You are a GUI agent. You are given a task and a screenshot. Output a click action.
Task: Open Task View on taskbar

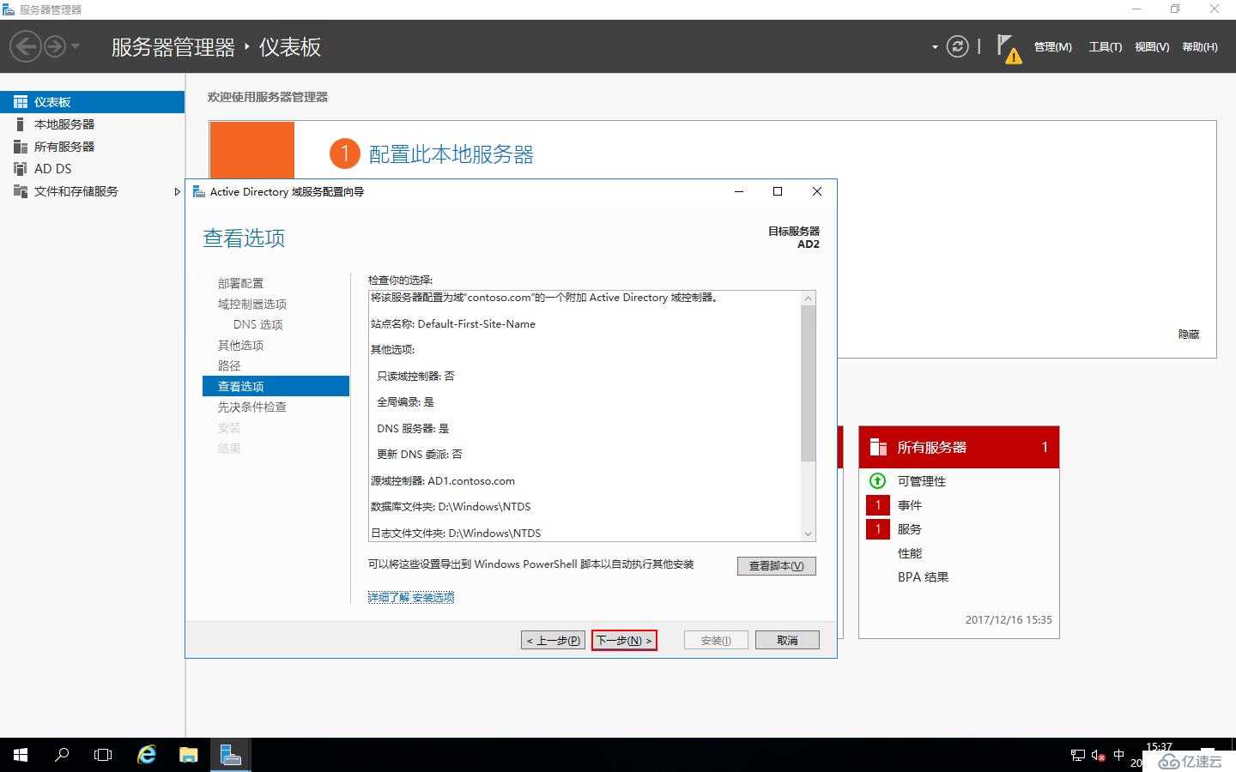(x=103, y=755)
